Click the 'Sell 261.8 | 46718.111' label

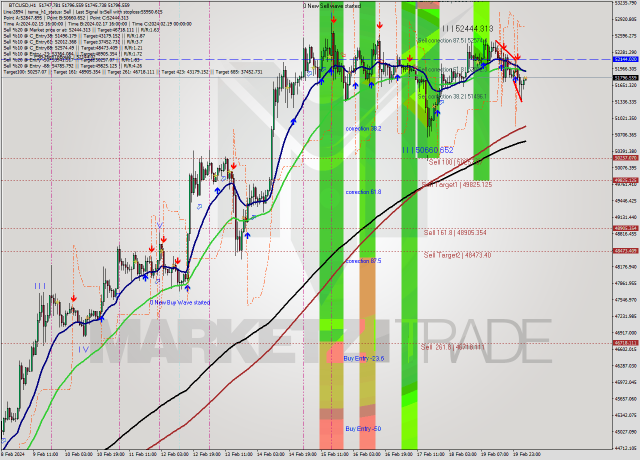click(x=452, y=347)
